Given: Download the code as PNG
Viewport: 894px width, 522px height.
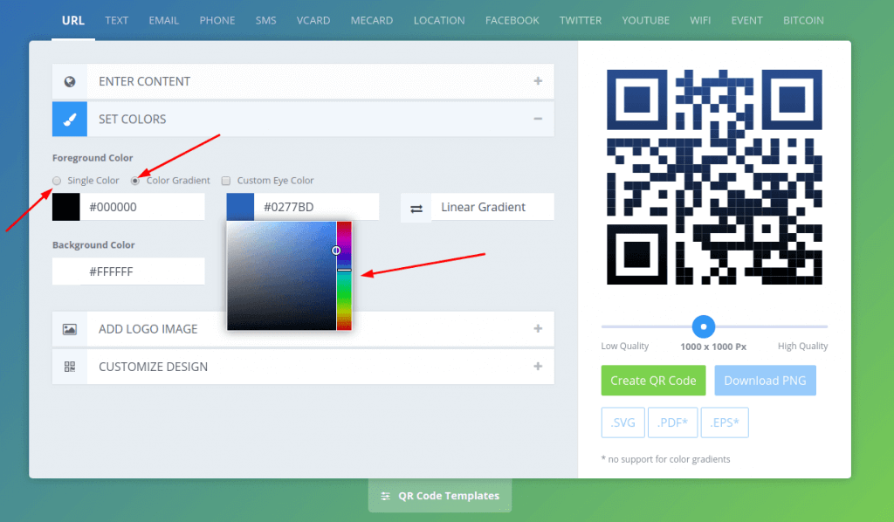Looking at the screenshot, I should coord(765,380).
